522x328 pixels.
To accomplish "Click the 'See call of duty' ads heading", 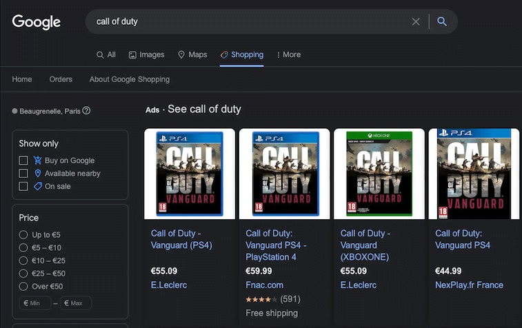I will [204, 109].
